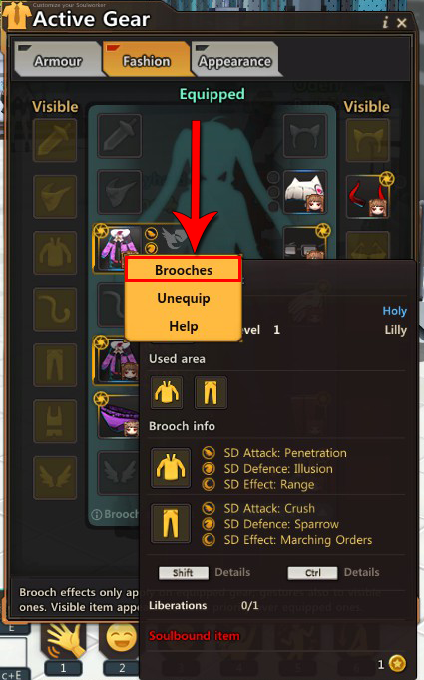Click the purple outfit top item
This screenshot has width=424, height=680.
(118, 248)
